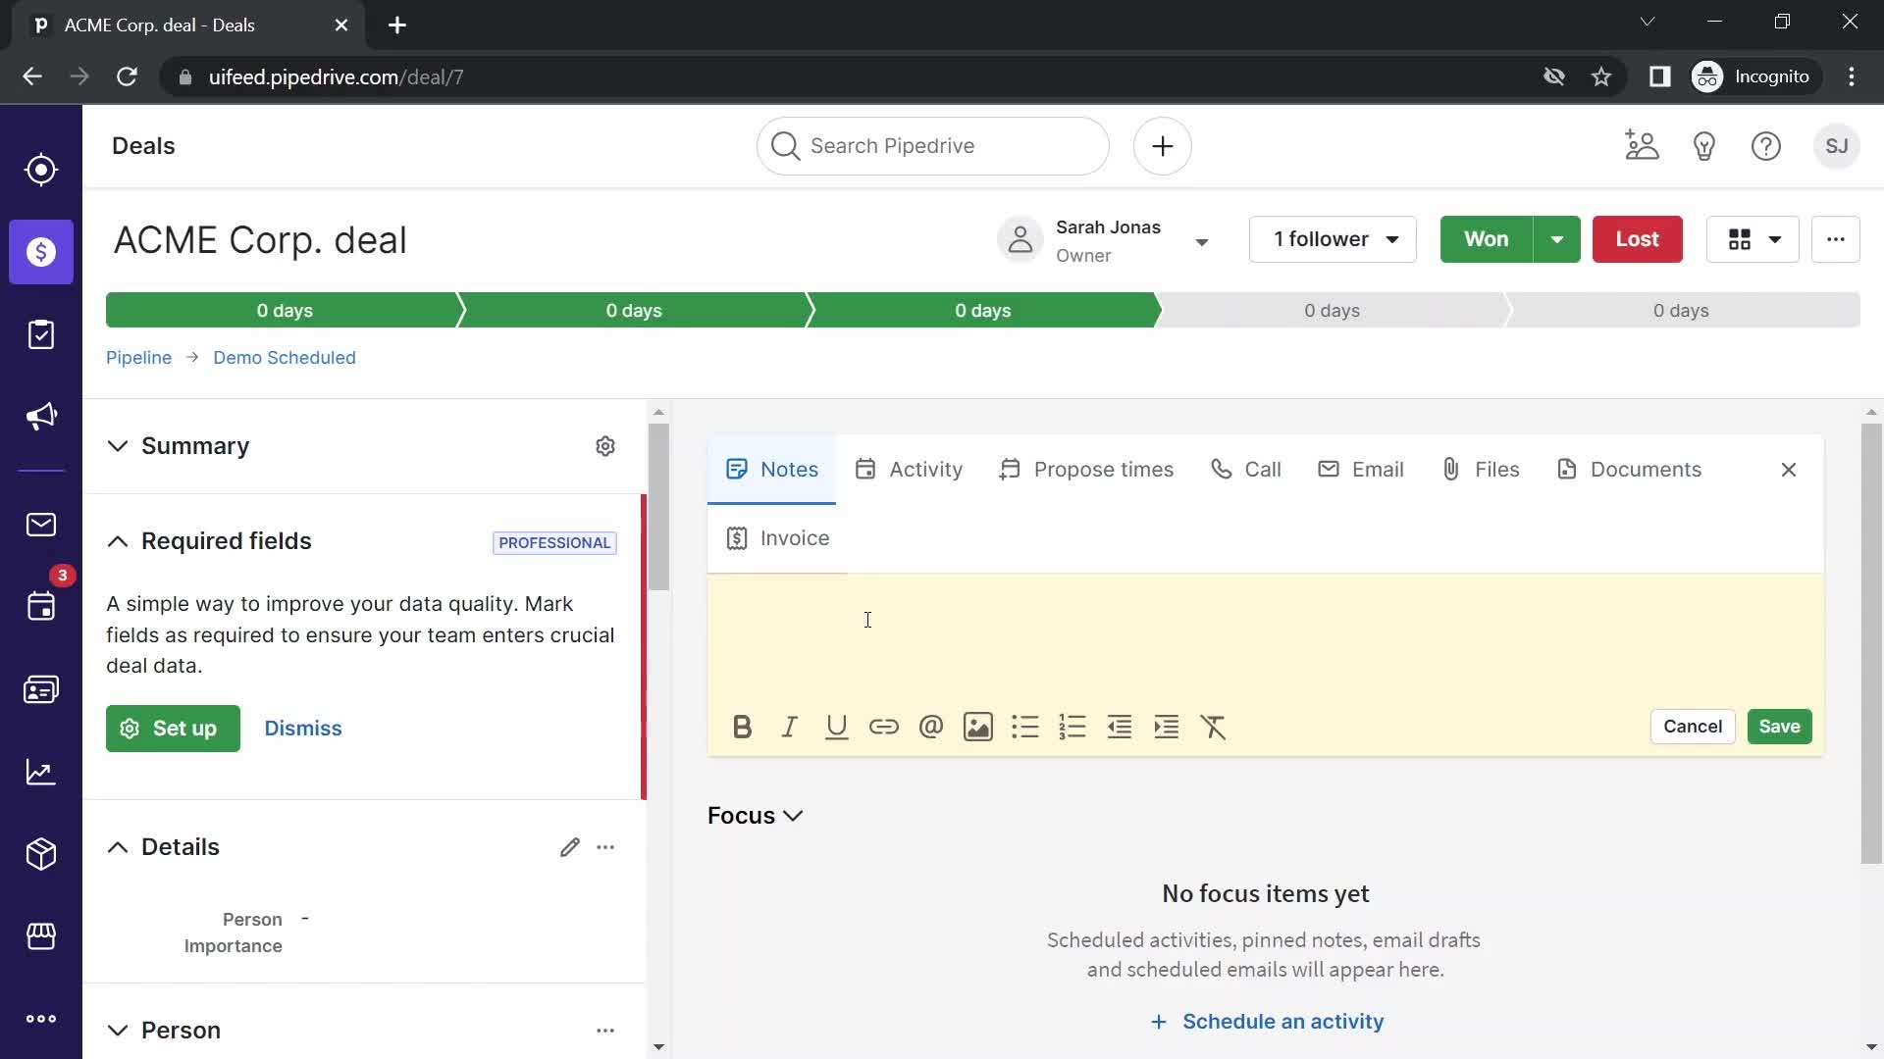1884x1059 pixels.
Task: Switch to the Activity tab
Action: pos(926,468)
